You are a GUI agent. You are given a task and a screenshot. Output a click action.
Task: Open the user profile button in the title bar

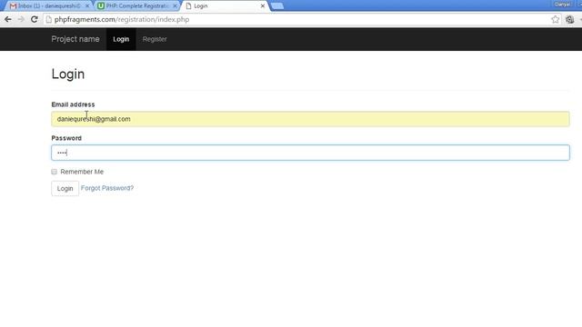coord(562,4)
